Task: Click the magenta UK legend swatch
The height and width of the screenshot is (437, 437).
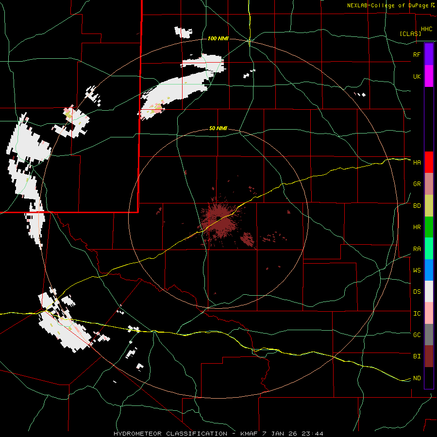Action: pyautogui.click(x=429, y=76)
